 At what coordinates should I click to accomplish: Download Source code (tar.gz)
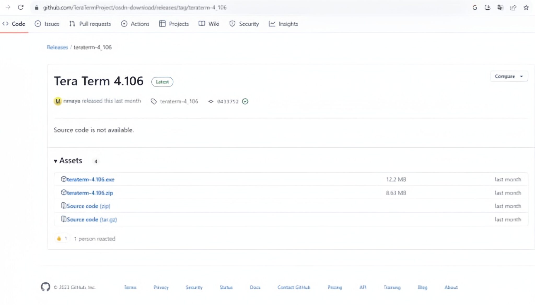point(91,219)
